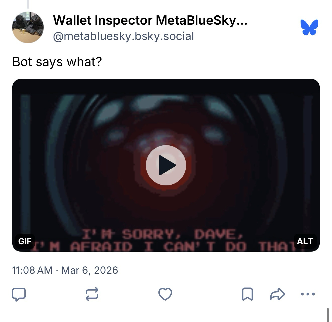Viewport: 332px width, 322px height.
Task: Share the post using the arrow icon
Action: coord(277,294)
